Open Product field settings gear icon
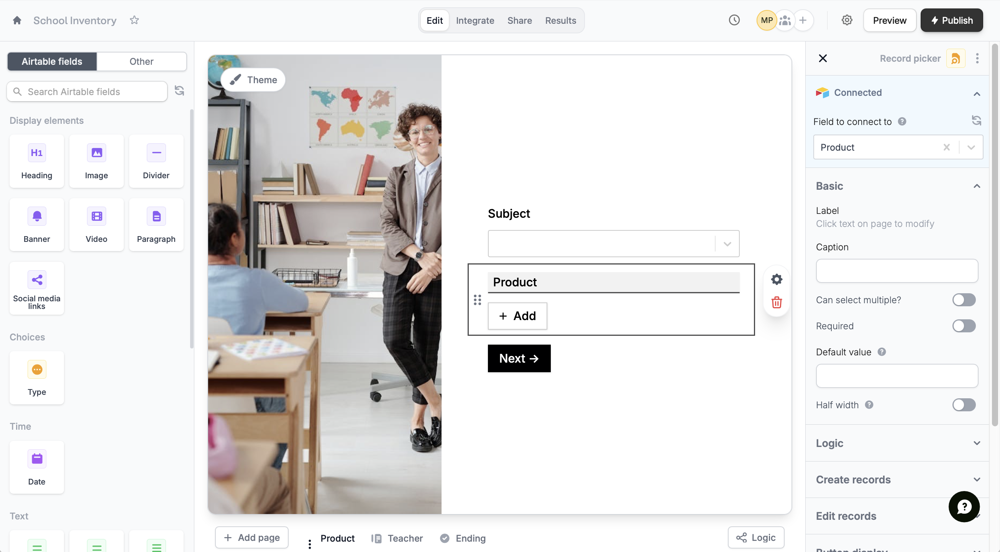 click(777, 279)
